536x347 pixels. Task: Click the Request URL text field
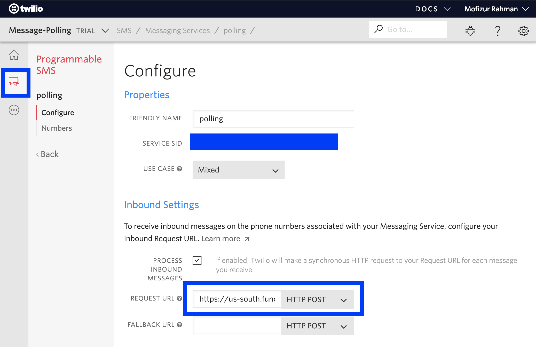point(237,299)
